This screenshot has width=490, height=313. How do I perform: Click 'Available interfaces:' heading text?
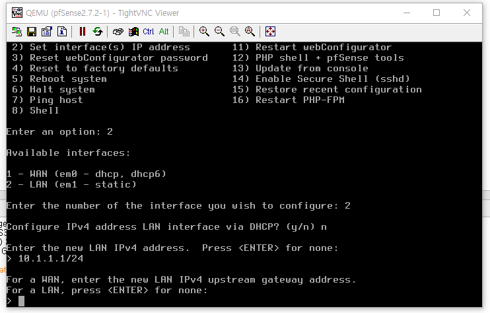[x=68, y=153]
